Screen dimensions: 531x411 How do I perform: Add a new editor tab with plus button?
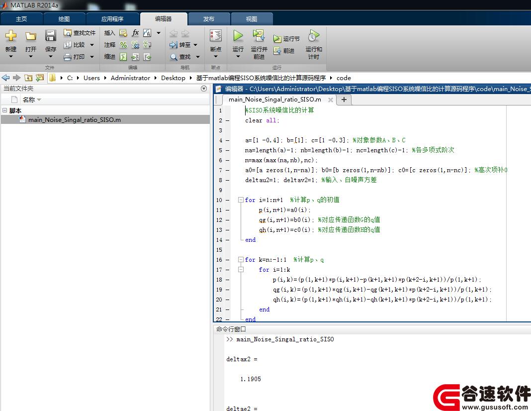pos(344,100)
